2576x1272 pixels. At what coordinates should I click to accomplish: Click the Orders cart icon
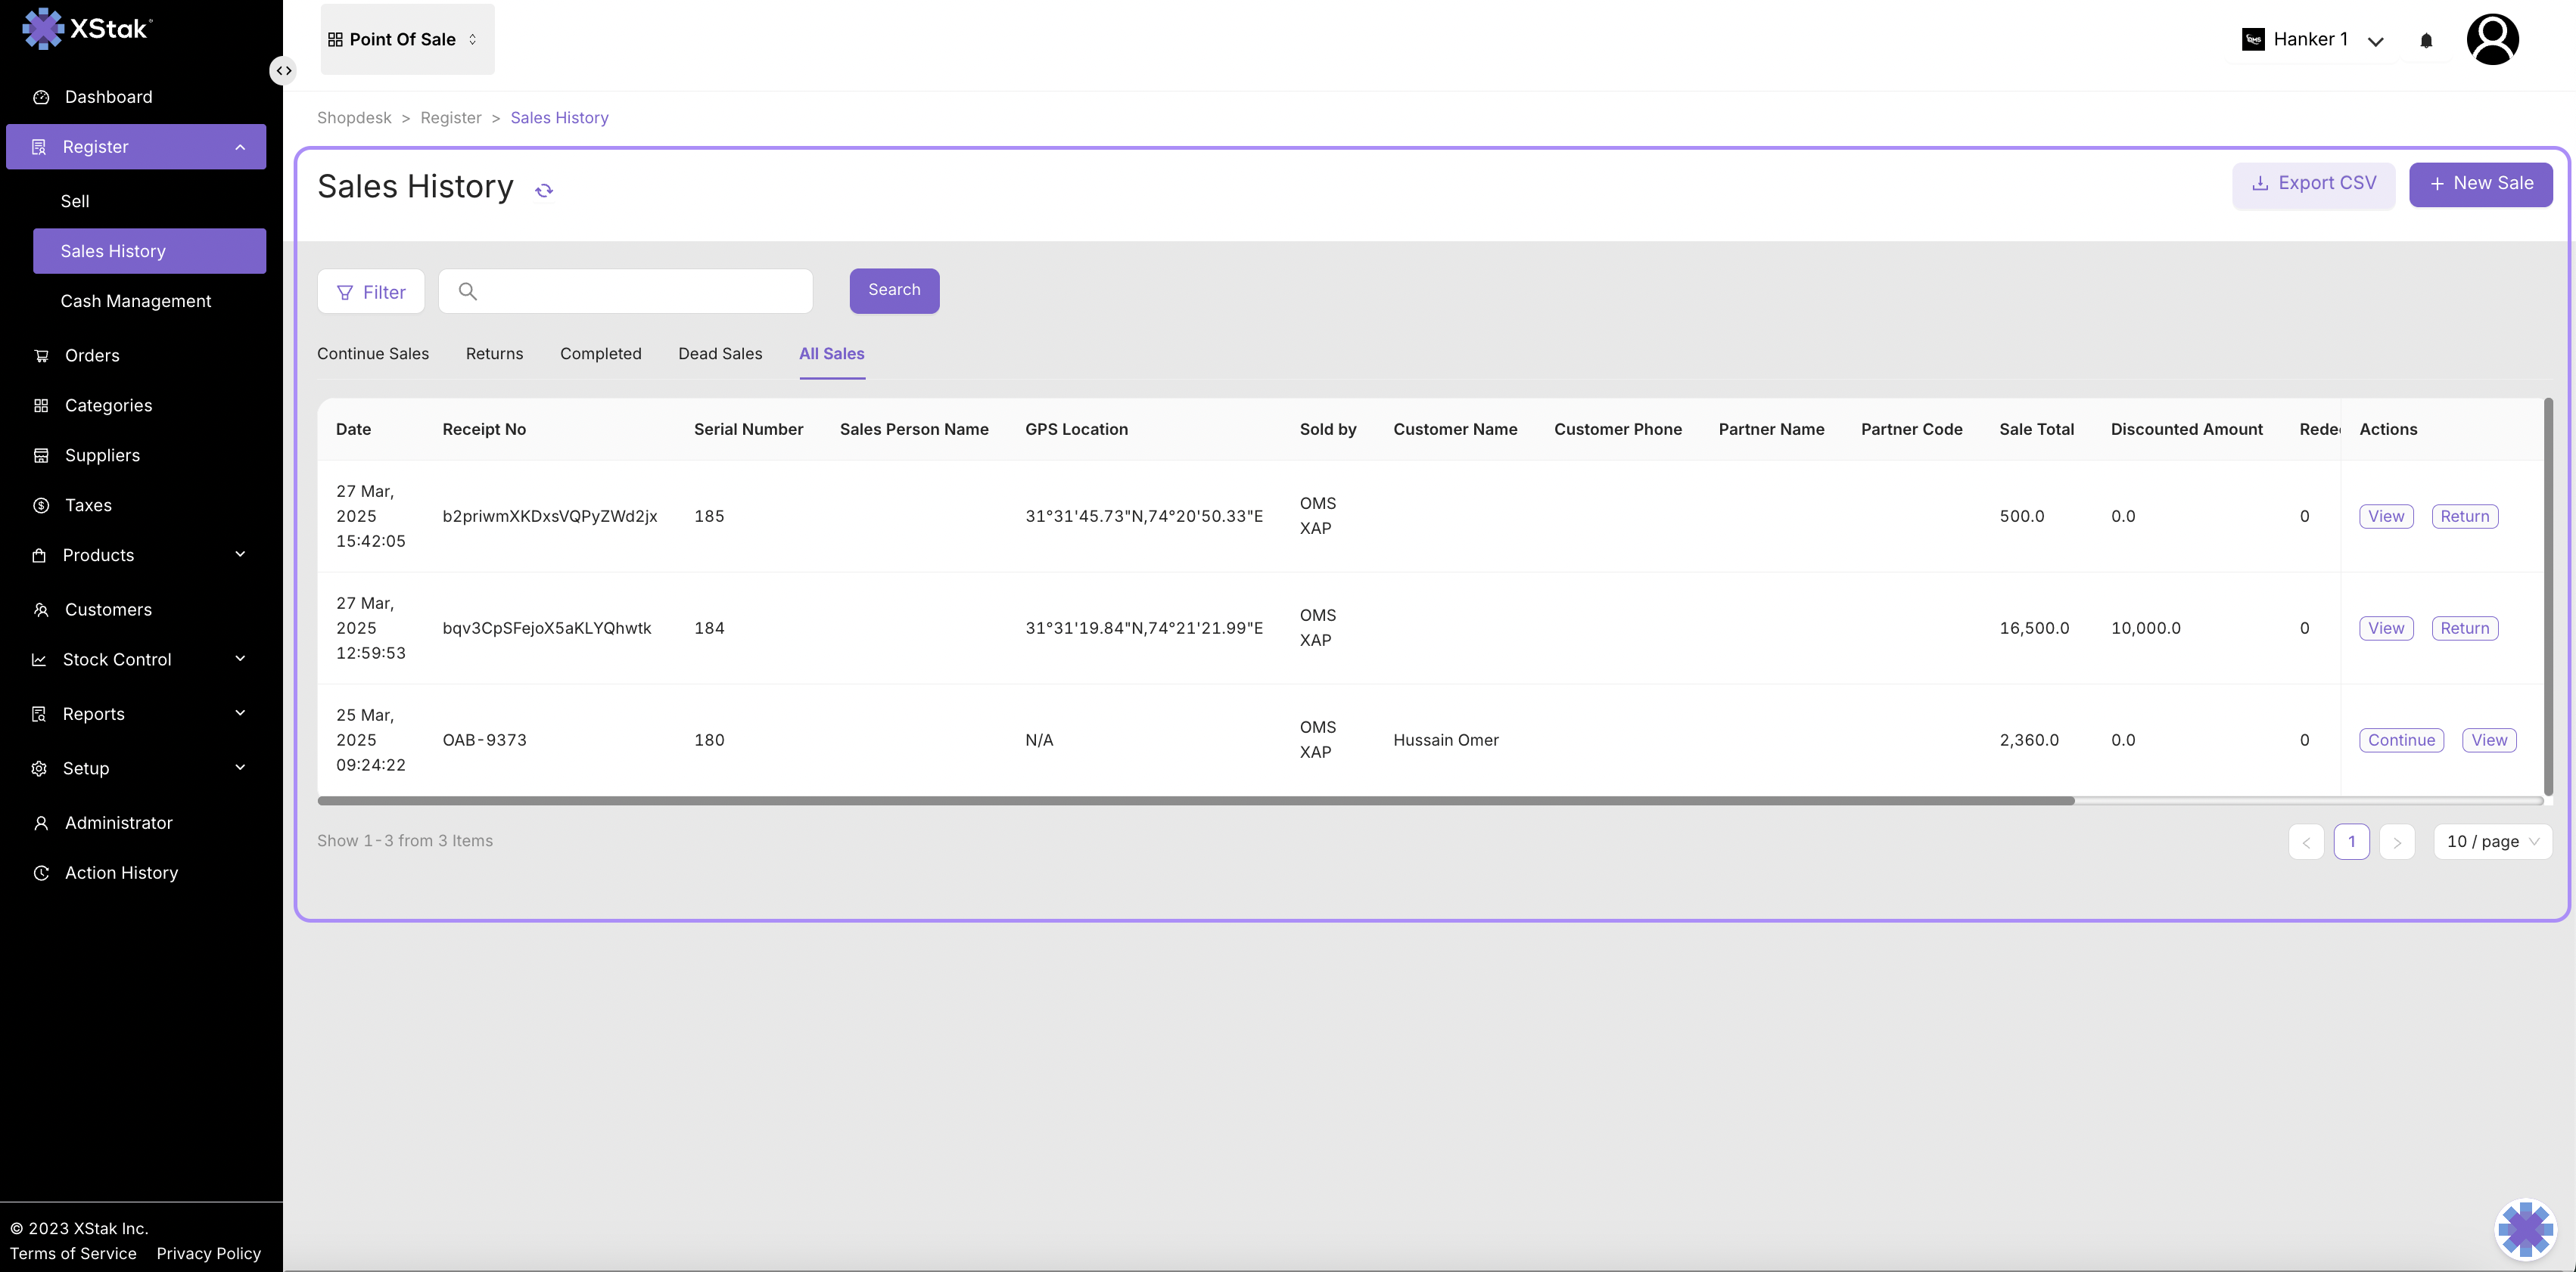pyautogui.click(x=41, y=355)
